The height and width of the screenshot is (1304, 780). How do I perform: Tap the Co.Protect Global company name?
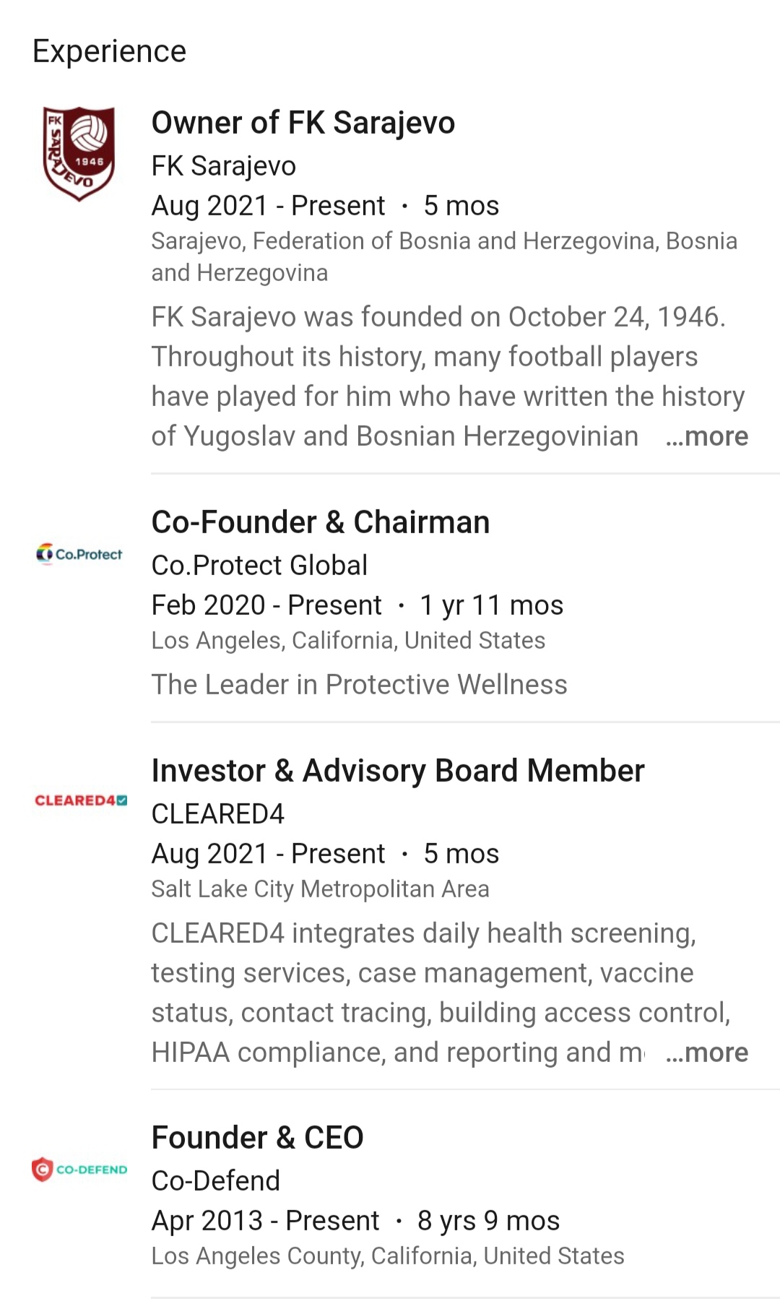(x=259, y=566)
